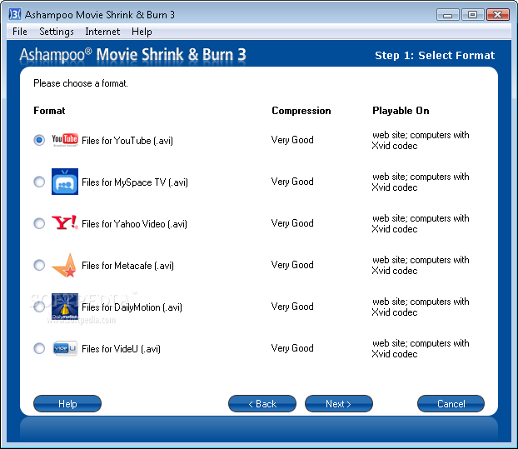Open the Settings menu
This screenshot has width=518, height=449.
click(x=57, y=32)
